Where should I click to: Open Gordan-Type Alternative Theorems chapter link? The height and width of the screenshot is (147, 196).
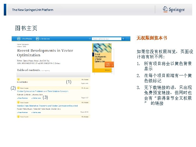click(47, 106)
